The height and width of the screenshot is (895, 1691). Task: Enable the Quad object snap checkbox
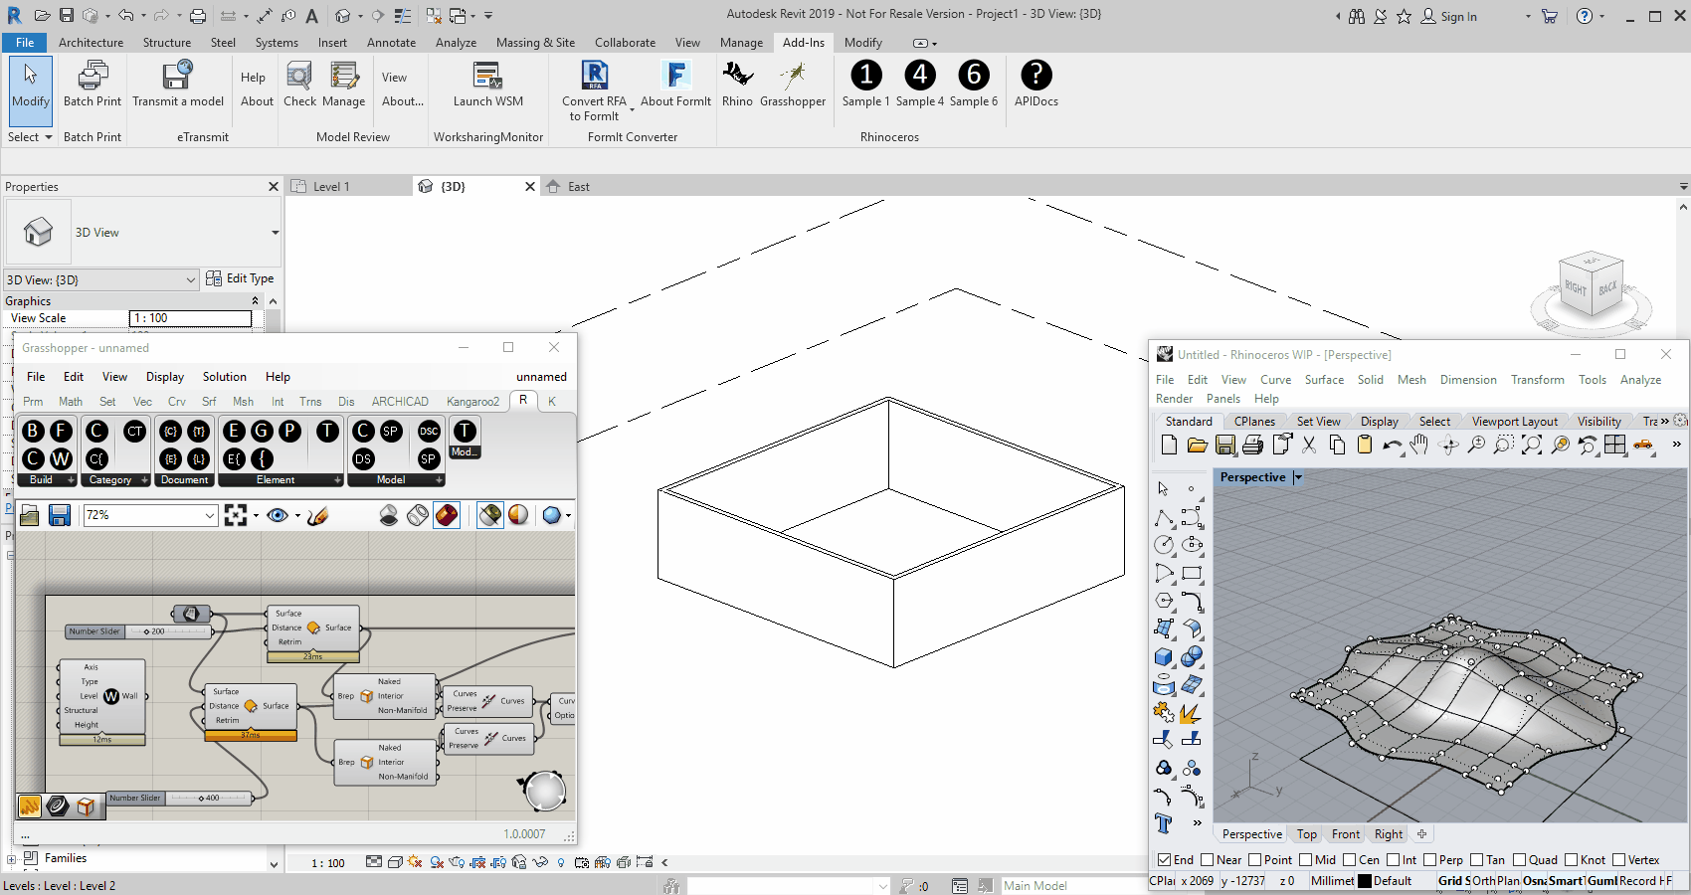[1519, 860]
